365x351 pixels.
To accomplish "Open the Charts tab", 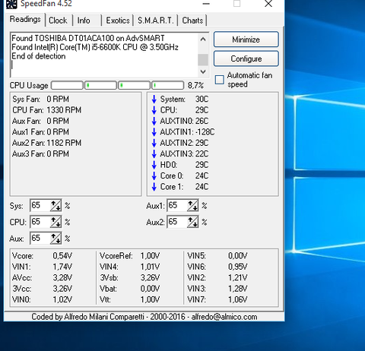I will pos(192,21).
